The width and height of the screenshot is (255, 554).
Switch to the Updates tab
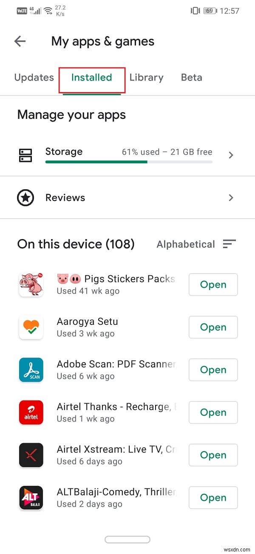(x=34, y=77)
